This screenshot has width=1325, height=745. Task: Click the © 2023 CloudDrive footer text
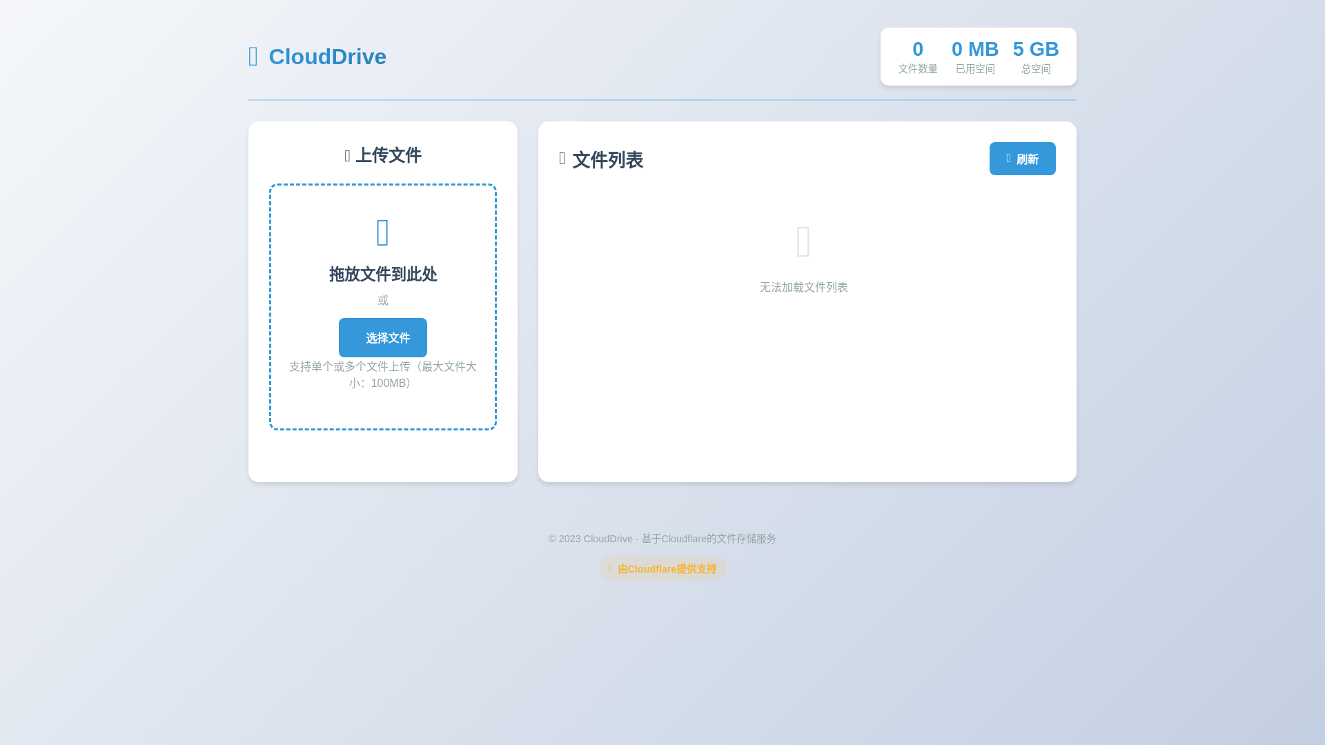(x=662, y=539)
